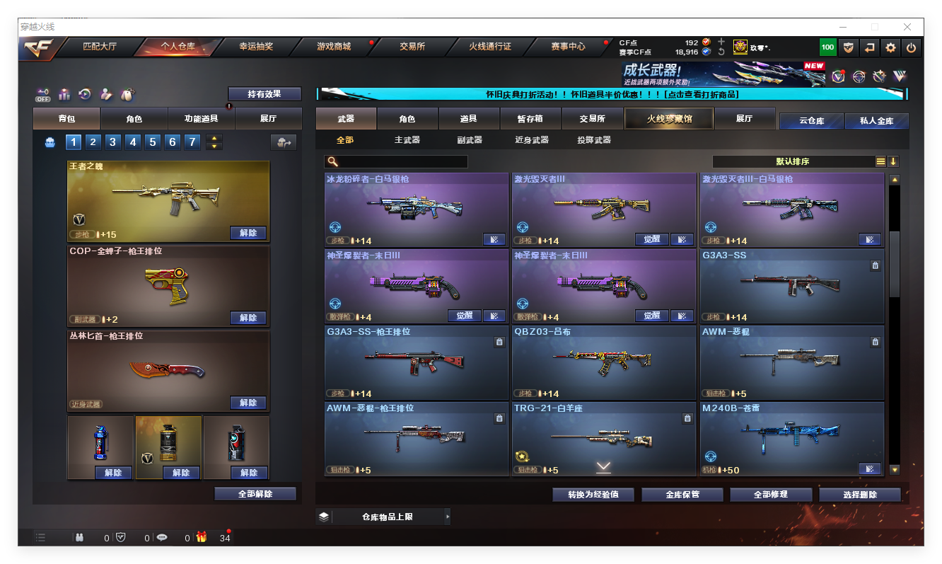
Task: Click the 全部修理 button
Action: click(769, 494)
